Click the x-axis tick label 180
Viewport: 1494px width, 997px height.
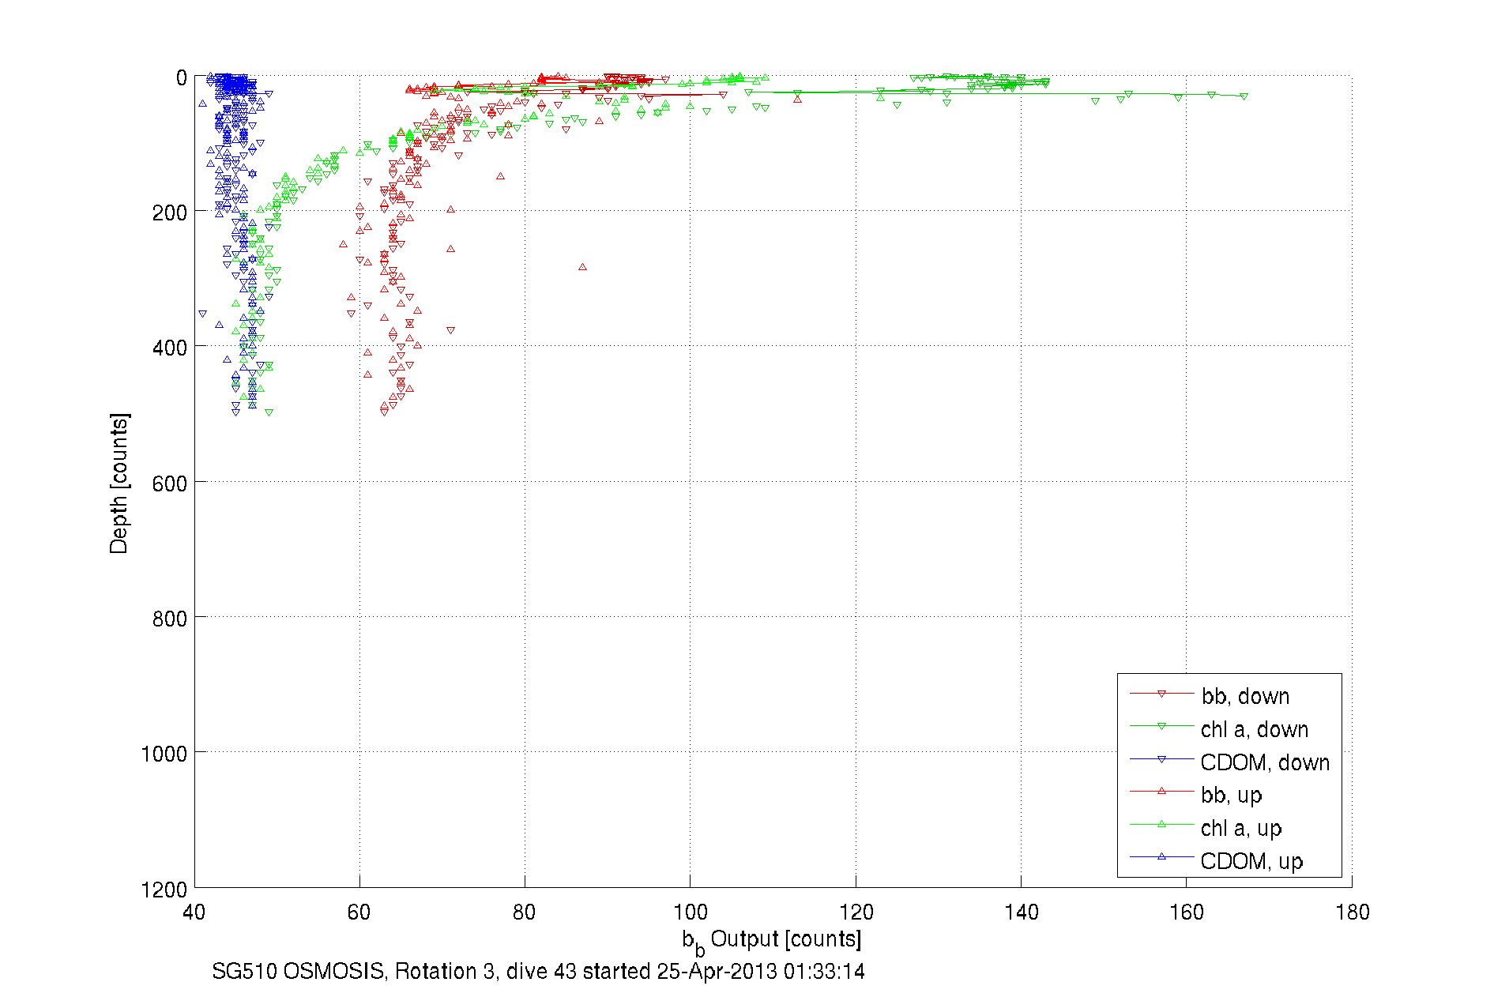point(1352,912)
